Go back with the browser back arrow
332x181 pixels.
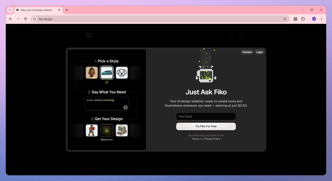tap(11, 19)
